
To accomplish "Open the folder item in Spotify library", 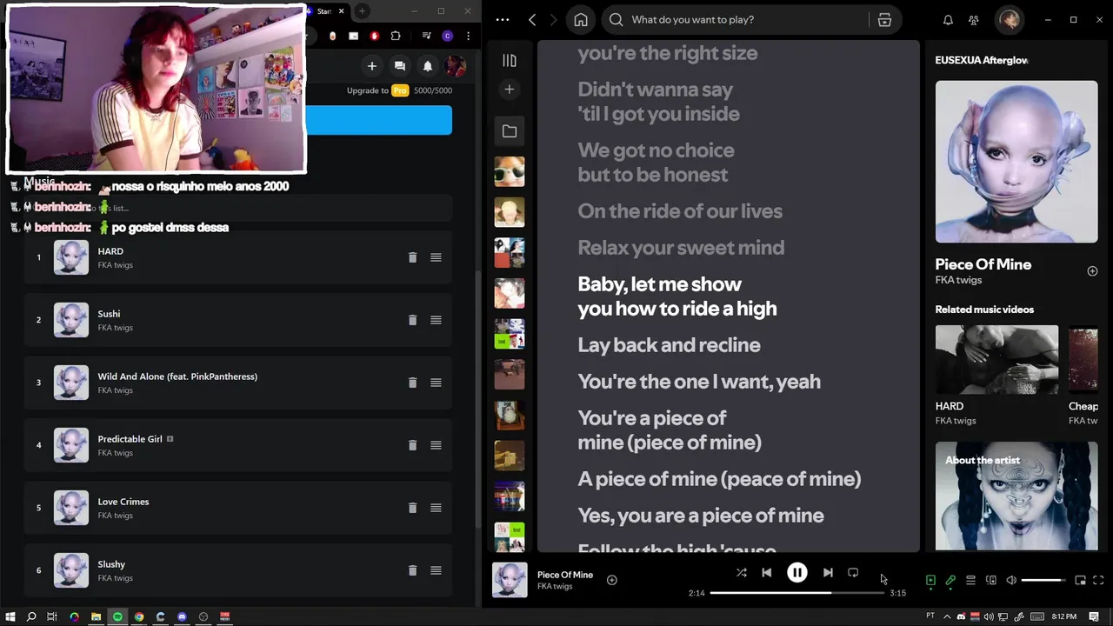I will coord(510,131).
